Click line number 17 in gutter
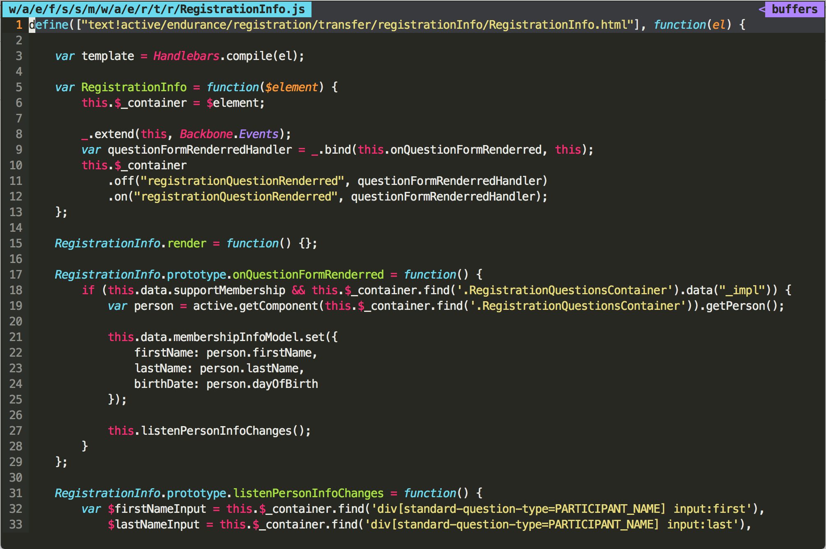 (x=16, y=274)
